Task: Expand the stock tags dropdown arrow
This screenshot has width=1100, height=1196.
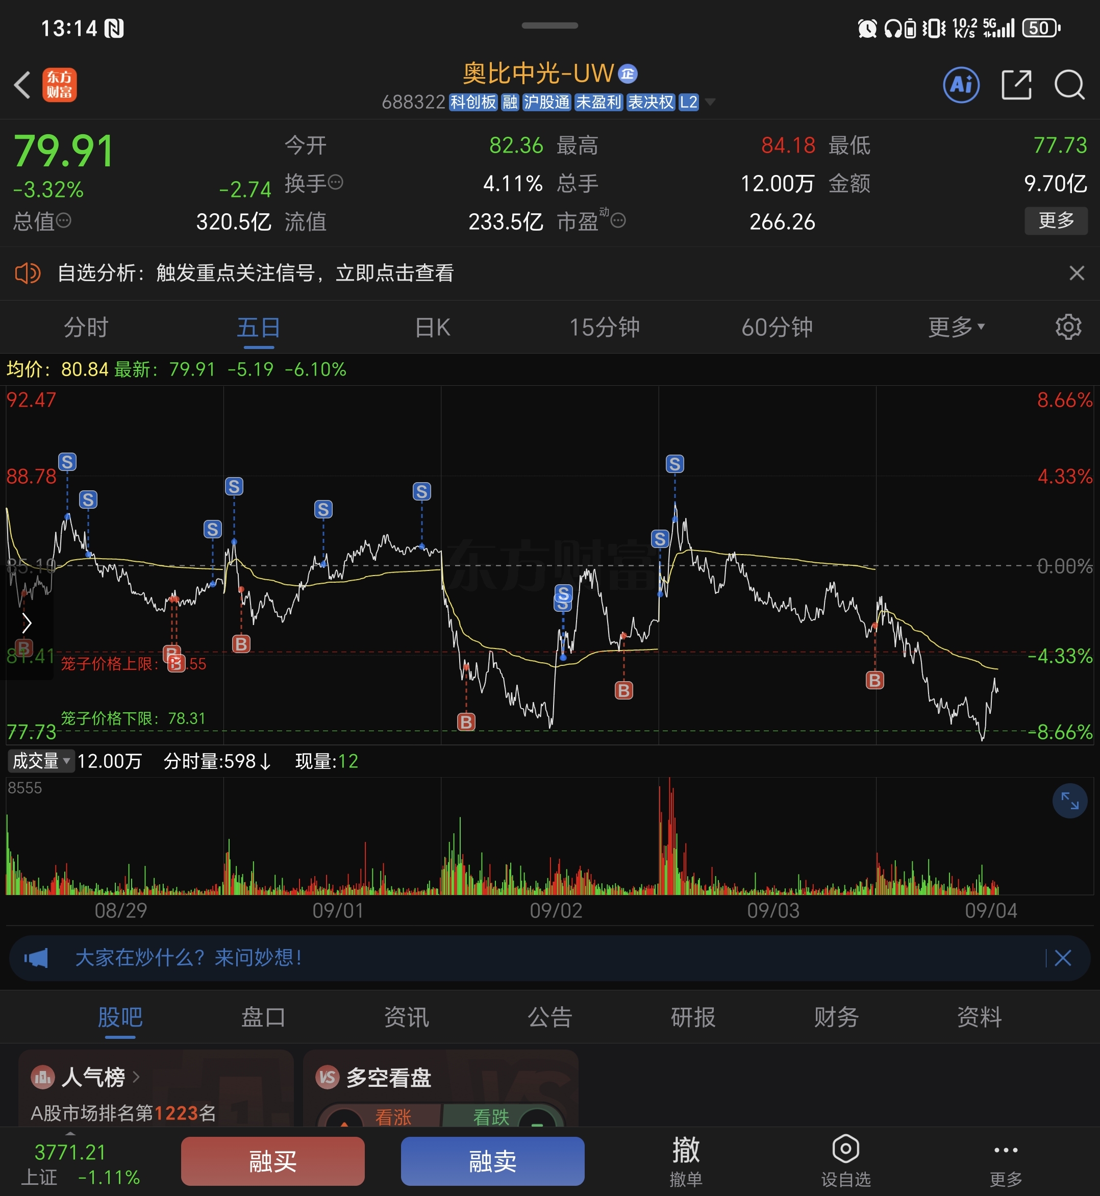Action: (x=710, y=103)
